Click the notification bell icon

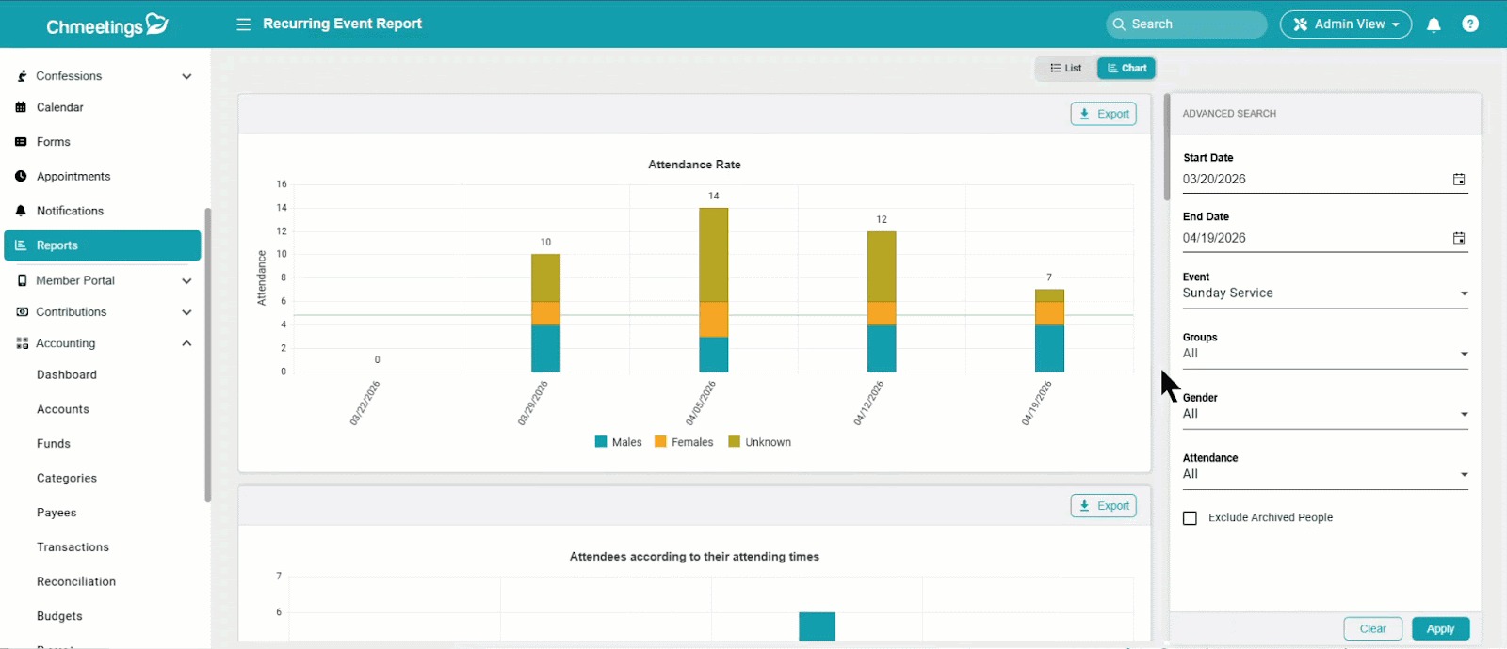point(1434,24)
